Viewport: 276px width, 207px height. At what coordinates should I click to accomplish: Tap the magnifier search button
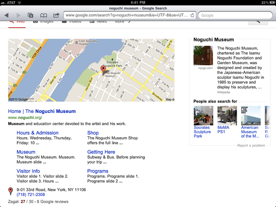point(258,22)
